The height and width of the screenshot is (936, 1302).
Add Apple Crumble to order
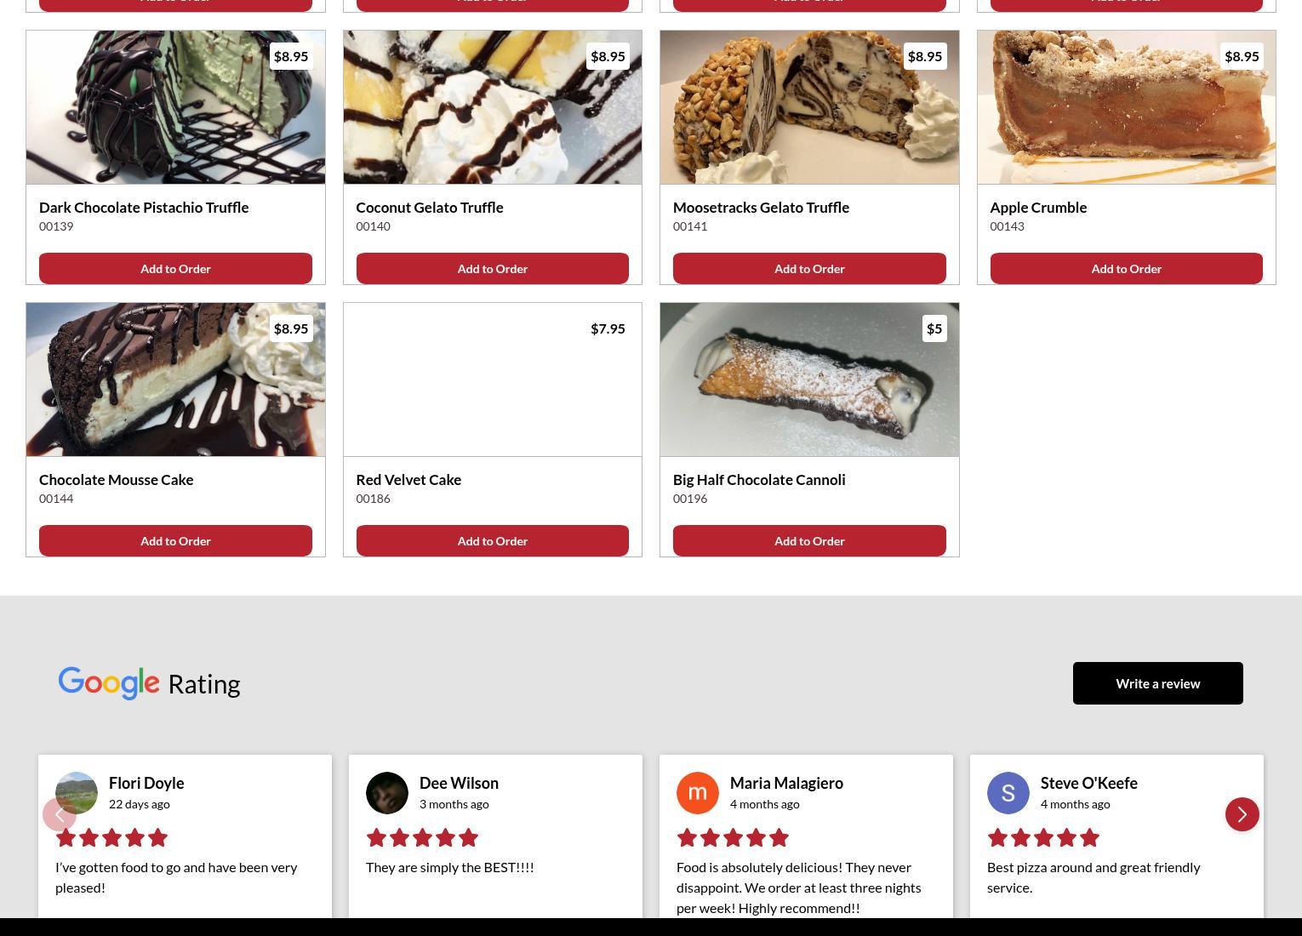(x=1127, y=268)
